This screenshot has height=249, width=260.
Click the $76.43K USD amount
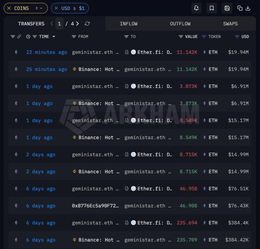pyautogui.click(x=238, y=206)
